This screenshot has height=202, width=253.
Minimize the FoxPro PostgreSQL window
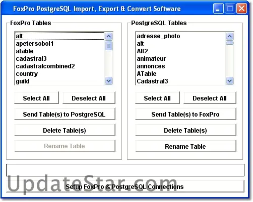click(218, 9)
